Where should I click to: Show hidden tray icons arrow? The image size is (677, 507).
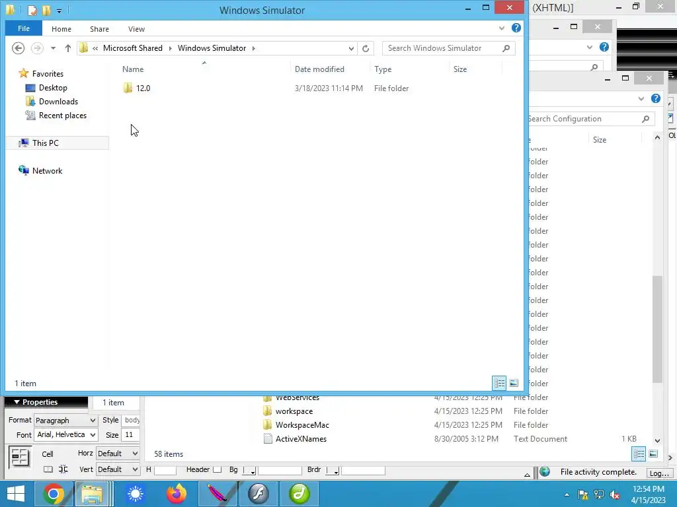(567, 494)
